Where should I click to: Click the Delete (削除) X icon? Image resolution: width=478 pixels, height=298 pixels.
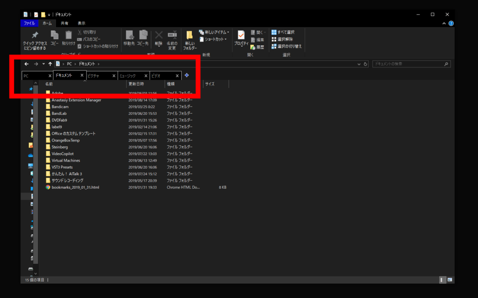159,35
